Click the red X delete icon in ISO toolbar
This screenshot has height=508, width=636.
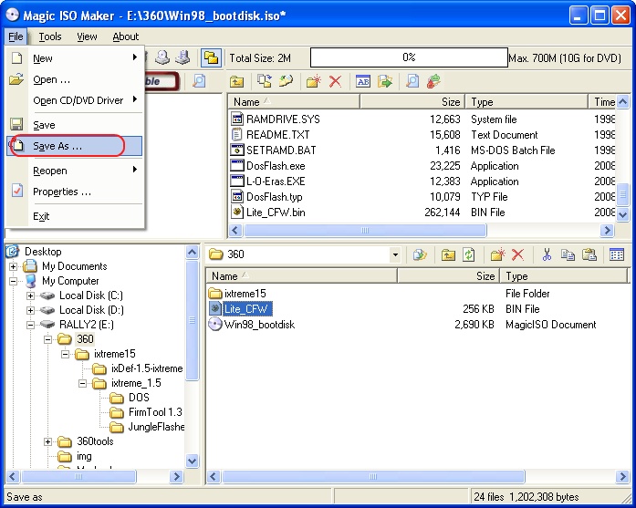click(x=335, y=81)
